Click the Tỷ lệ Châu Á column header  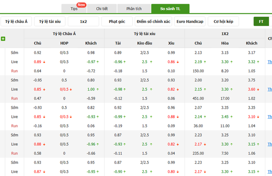coord(64,33)
